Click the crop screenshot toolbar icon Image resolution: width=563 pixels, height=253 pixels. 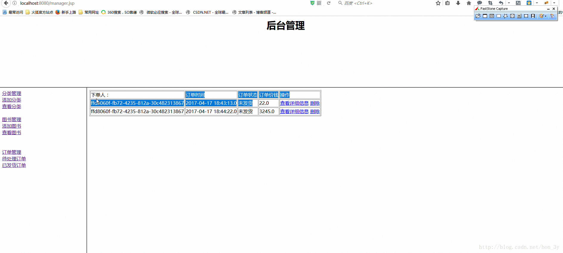pyautogui.click(x=490, y=3)
